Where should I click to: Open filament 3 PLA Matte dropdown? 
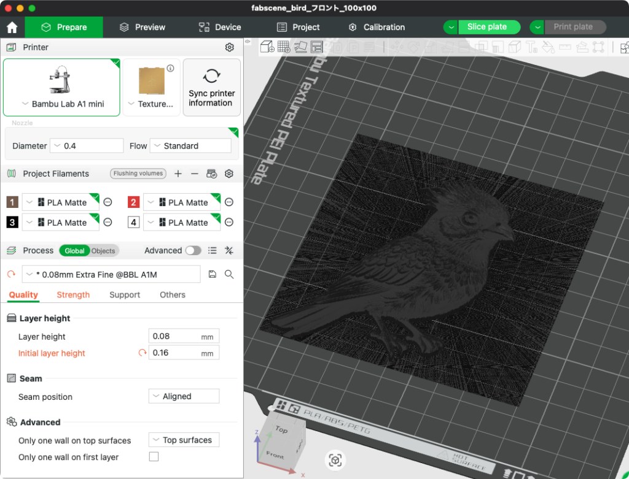61,222
